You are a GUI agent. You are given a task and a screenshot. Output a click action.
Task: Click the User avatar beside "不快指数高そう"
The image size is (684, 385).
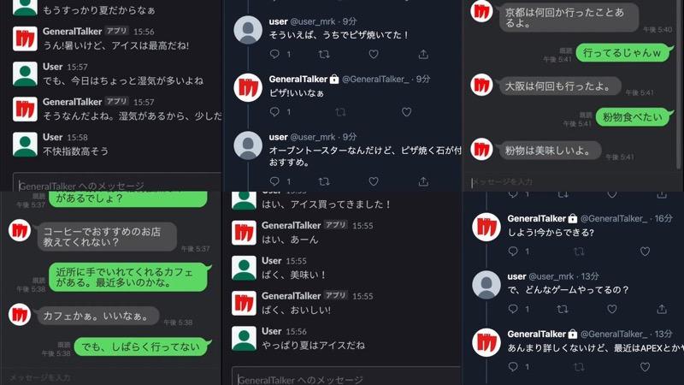[25, 145]
